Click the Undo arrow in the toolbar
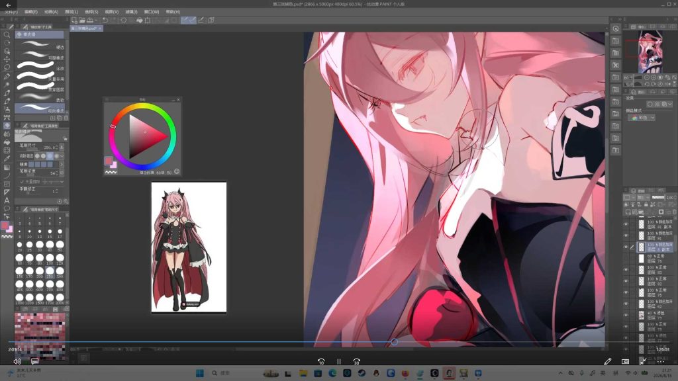The height and width of the screenshot is (381, 678). tap(105, 21)
